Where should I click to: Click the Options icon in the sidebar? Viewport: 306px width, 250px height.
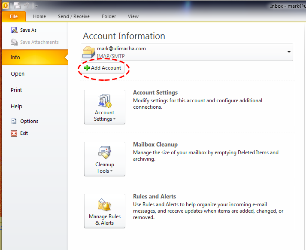tap(14, 121)
